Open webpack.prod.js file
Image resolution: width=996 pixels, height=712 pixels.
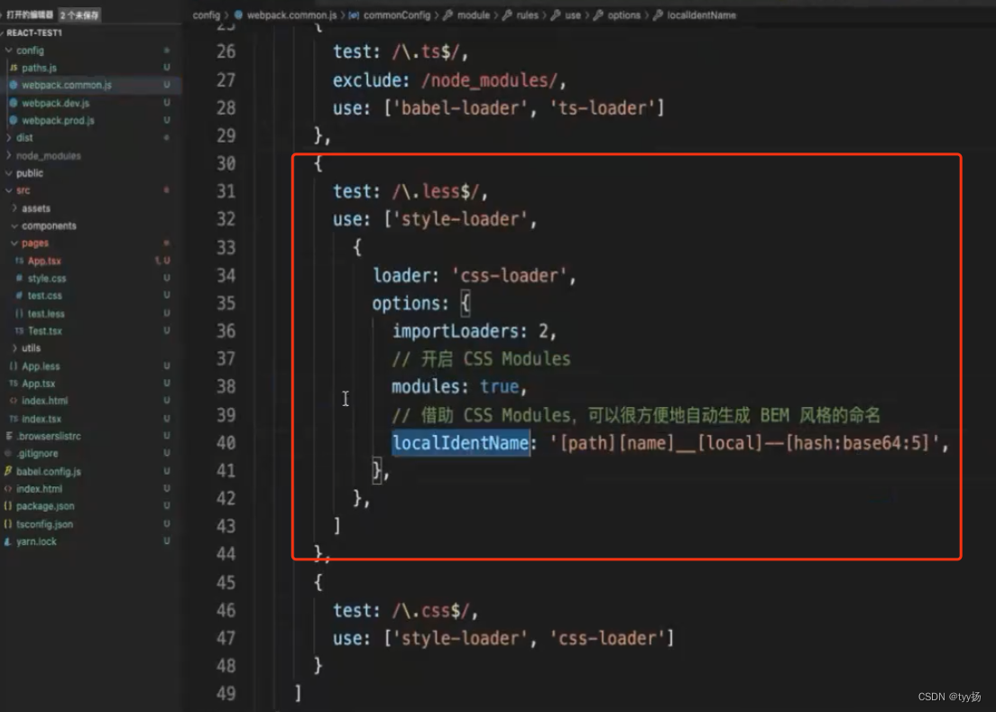pyautogui.click(x=58, y=120)
